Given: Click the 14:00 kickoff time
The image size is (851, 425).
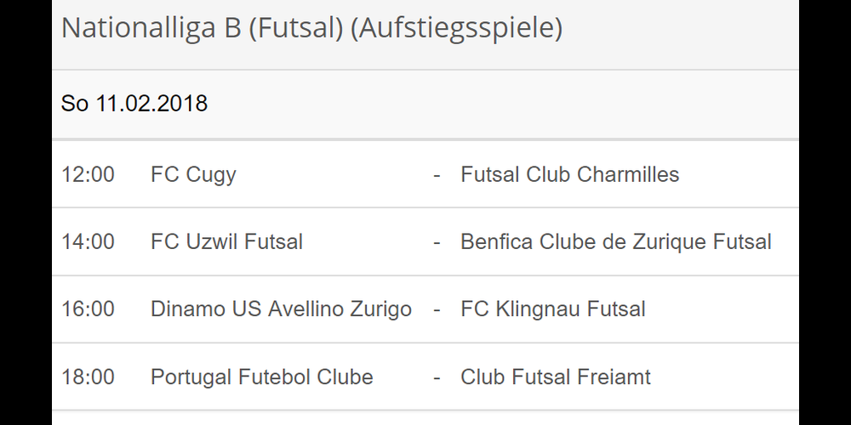Looking at the screenshot, I should [88, 241].
